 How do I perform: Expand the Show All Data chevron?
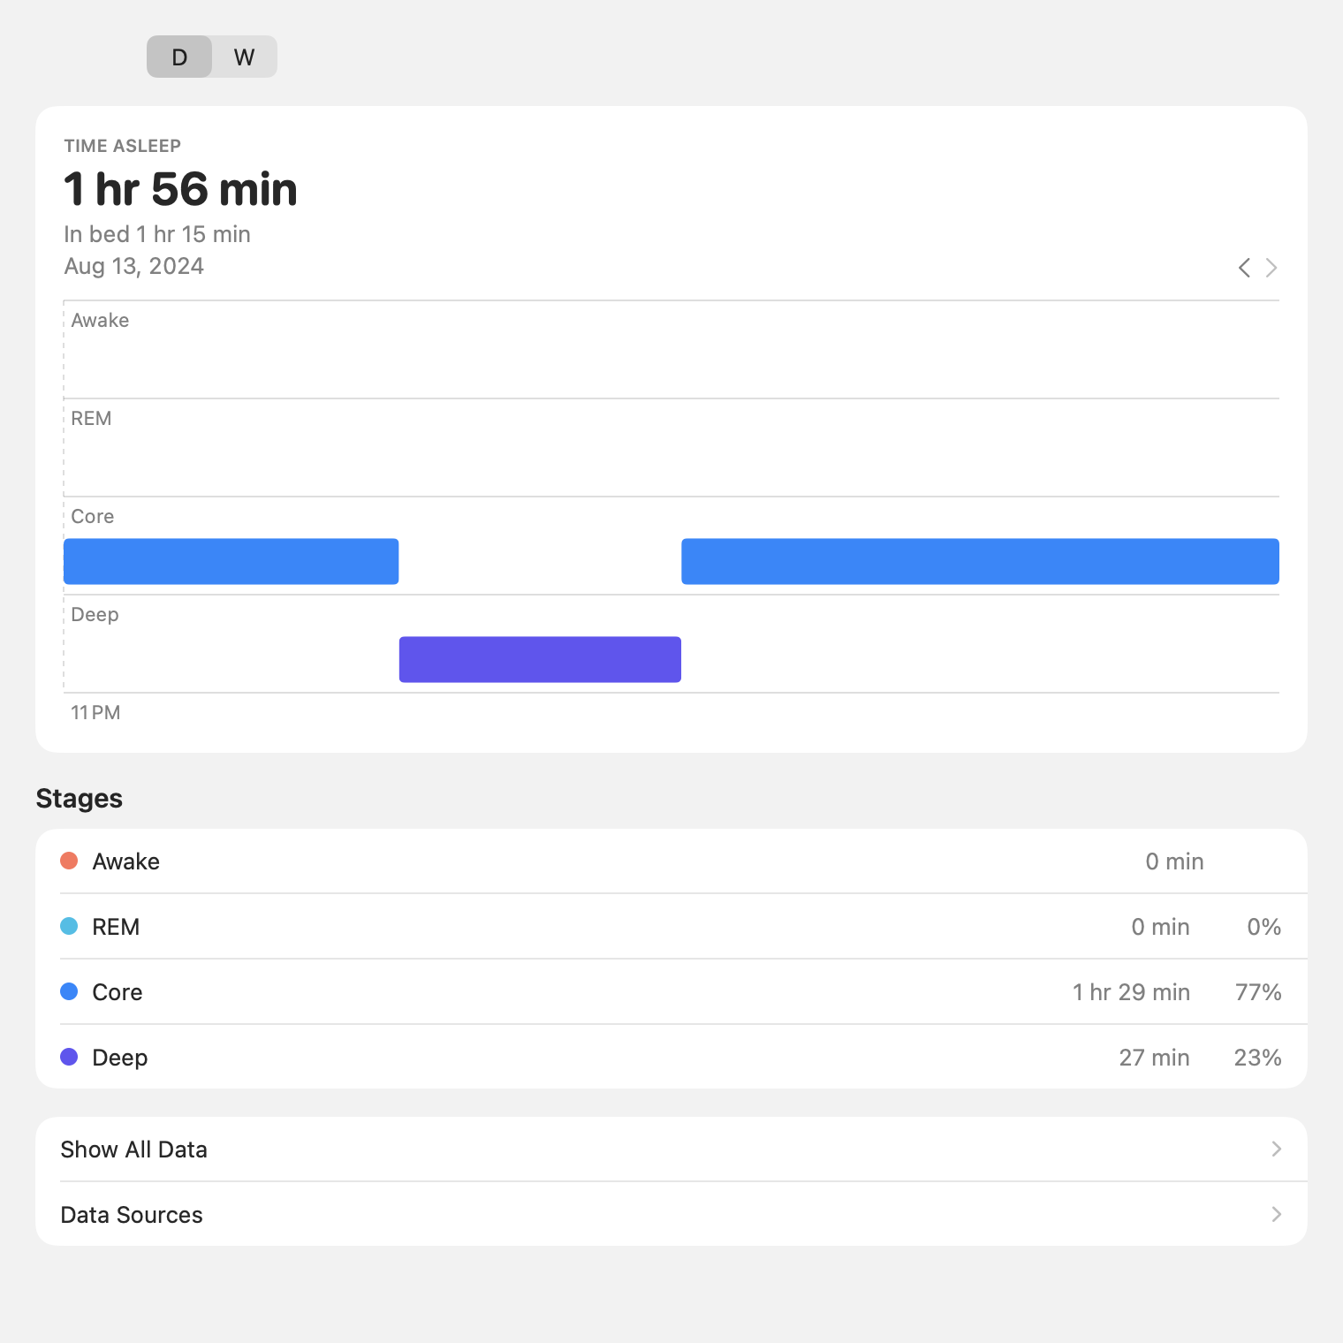pyautogui.click(x=1277, y=1149)
